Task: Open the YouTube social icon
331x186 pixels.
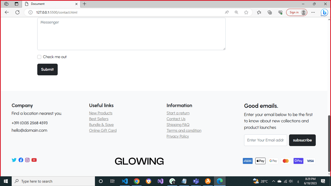Action: click(x=34, y=160)
